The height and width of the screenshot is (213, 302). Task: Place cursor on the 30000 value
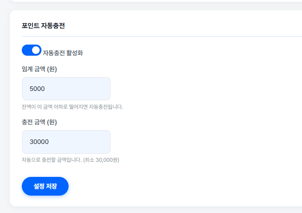39,142
